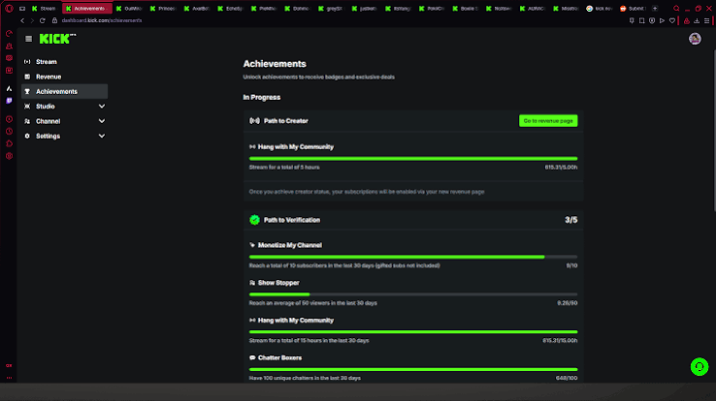Open the profile avatar menu

point(695,39)
